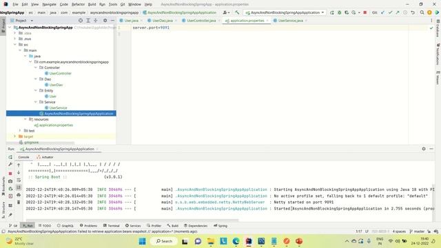The width and height of the screenshot is (441, 248).
Task: Expand the test folder
Action: (20, 130)
